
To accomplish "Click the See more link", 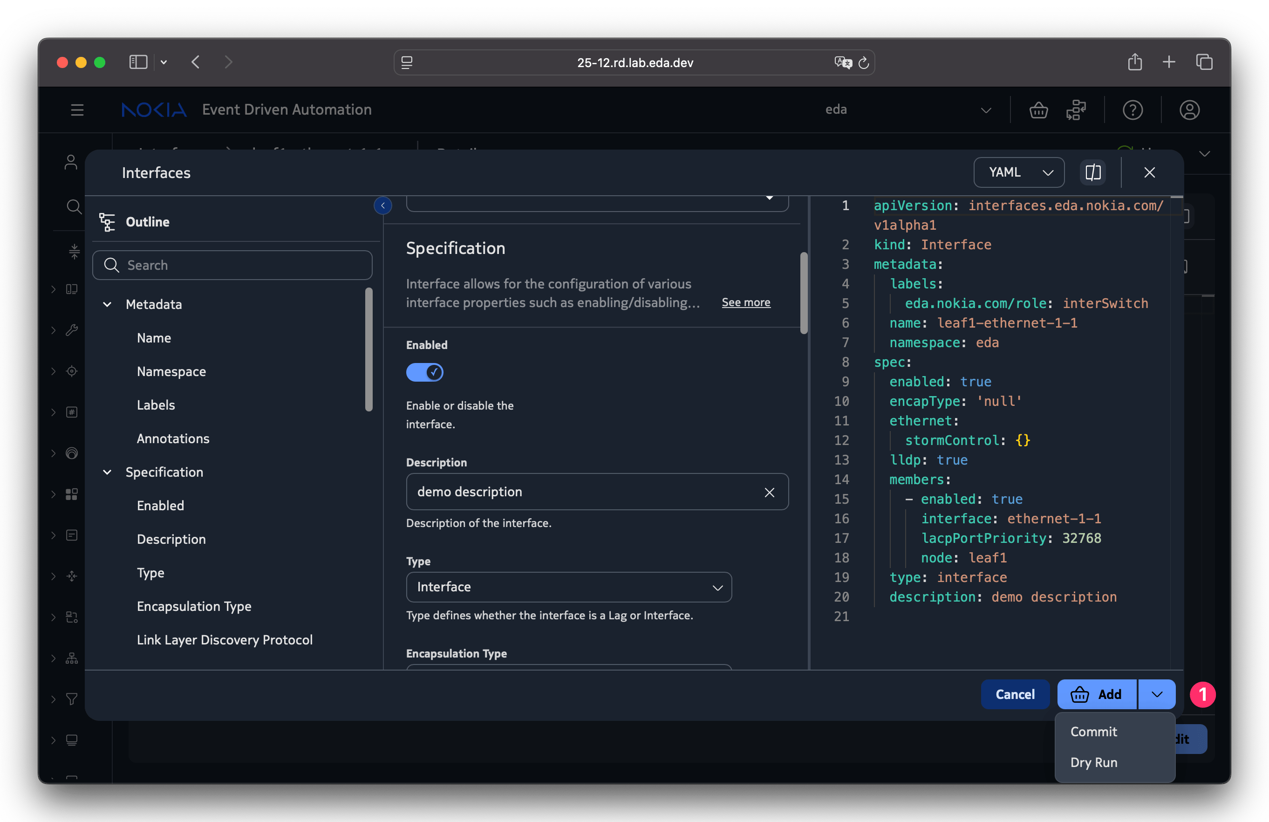I will pos(745,302).
